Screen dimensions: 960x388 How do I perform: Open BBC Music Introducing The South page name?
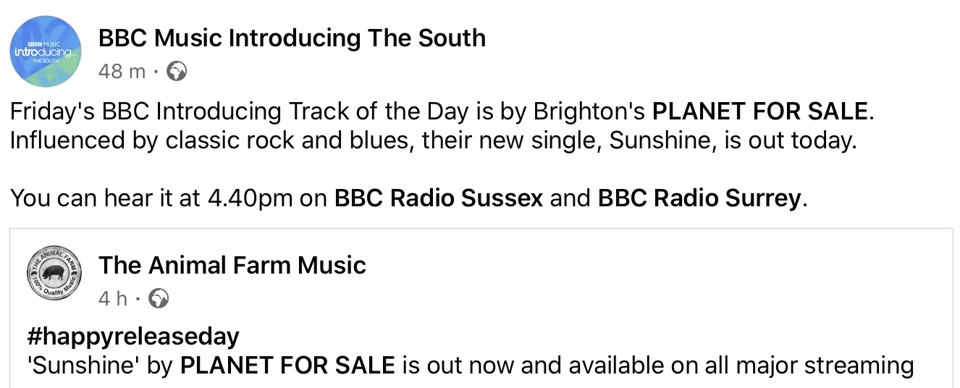point(292,38)
